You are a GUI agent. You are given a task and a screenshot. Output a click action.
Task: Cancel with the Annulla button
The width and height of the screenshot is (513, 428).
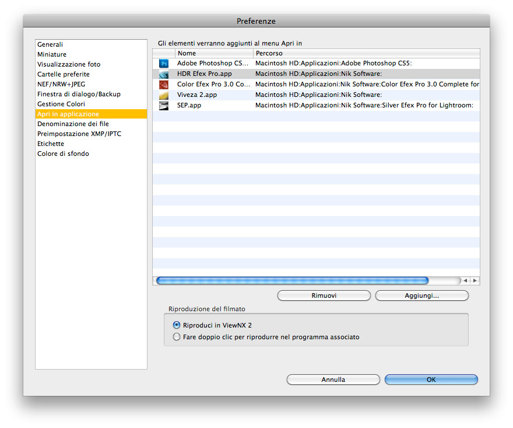coord(333,380)
